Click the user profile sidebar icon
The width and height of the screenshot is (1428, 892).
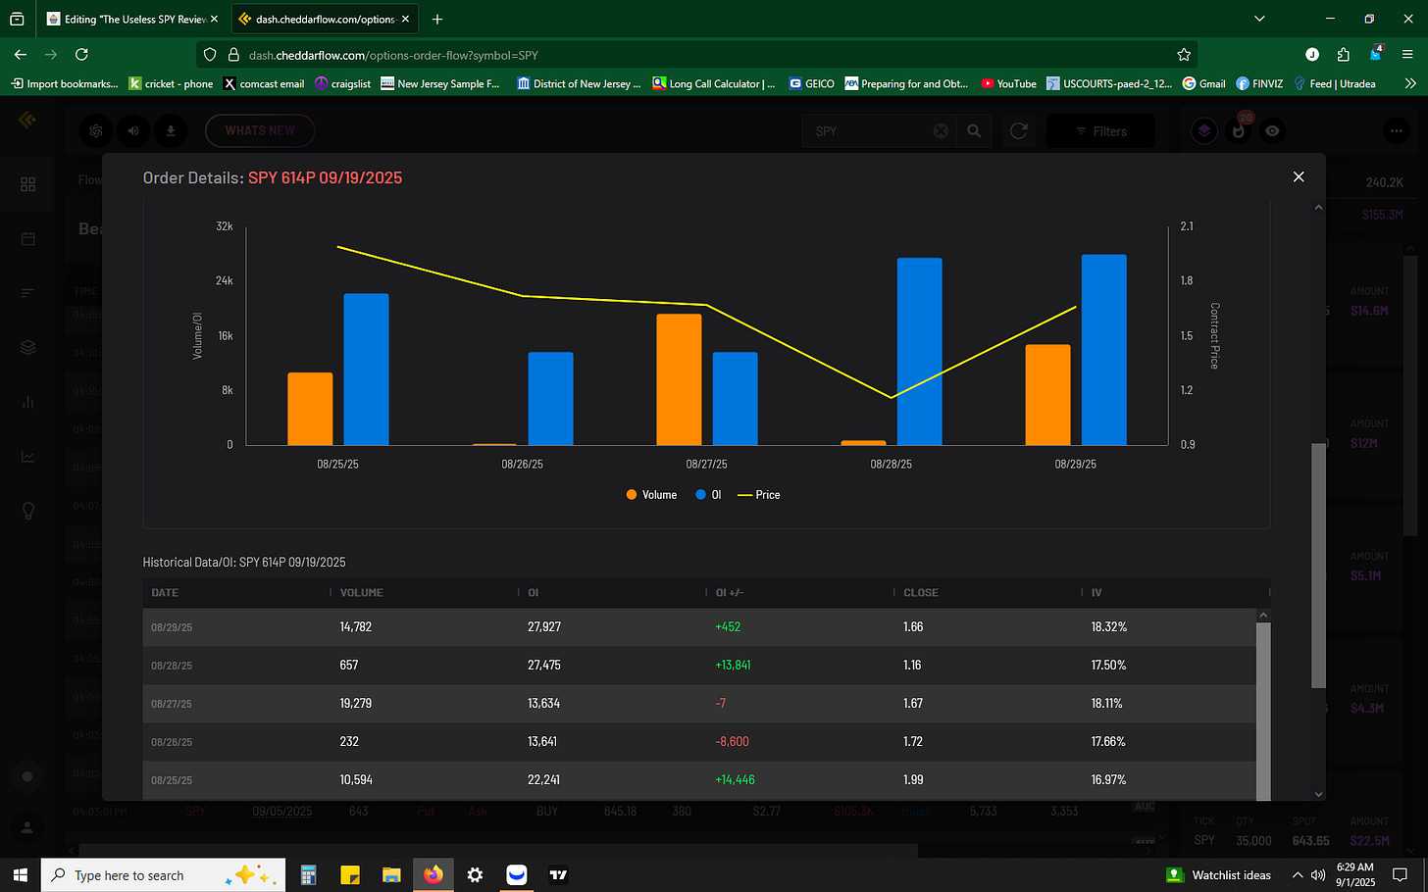coord(27,828)
